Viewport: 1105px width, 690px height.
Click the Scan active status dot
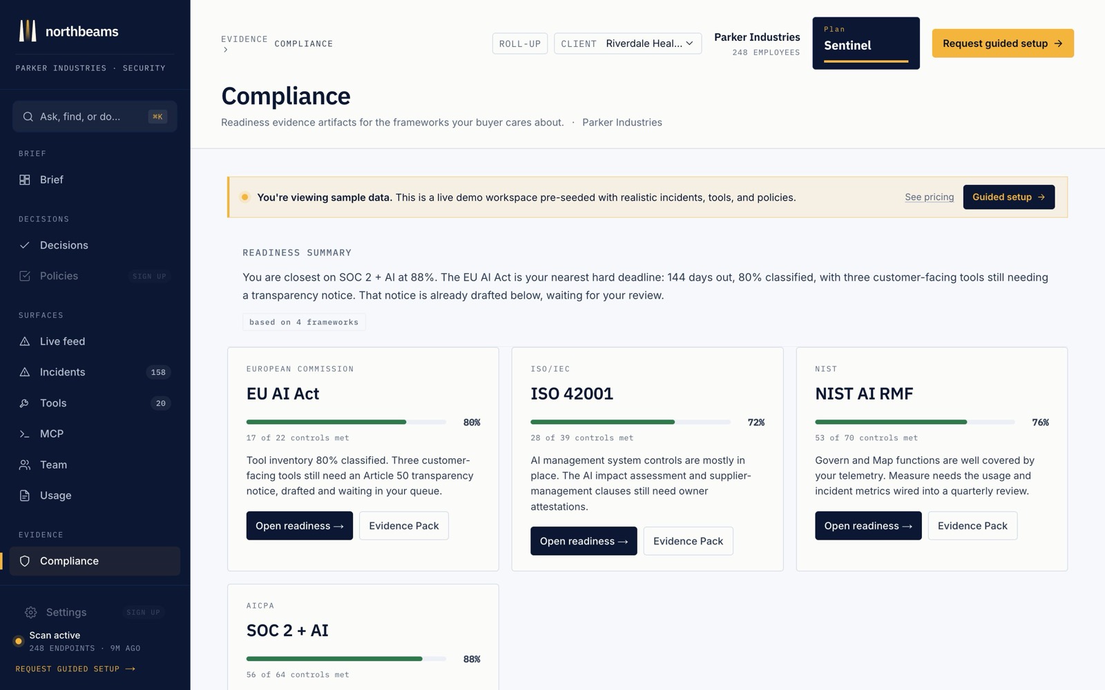coord(19,641)
